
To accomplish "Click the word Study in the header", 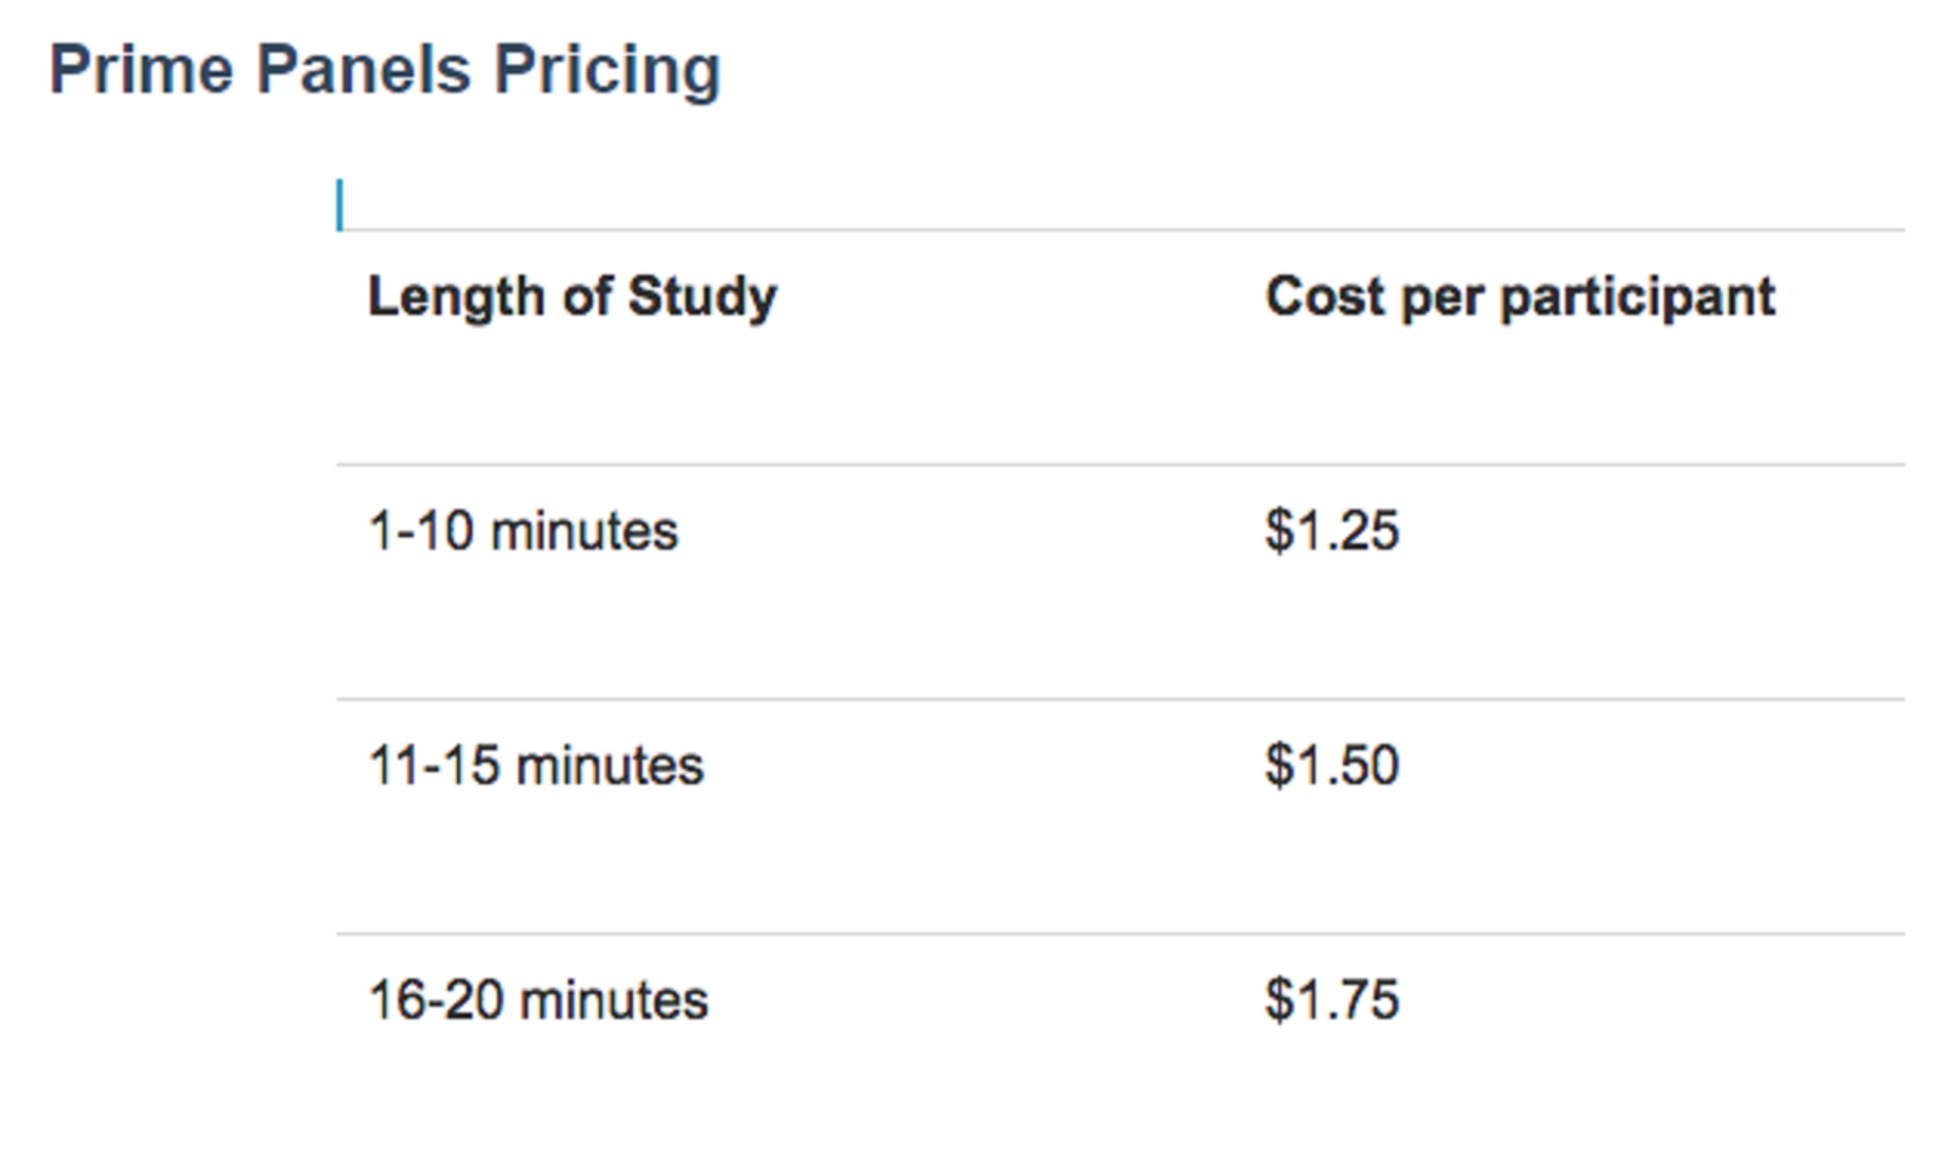I will 702,297.
